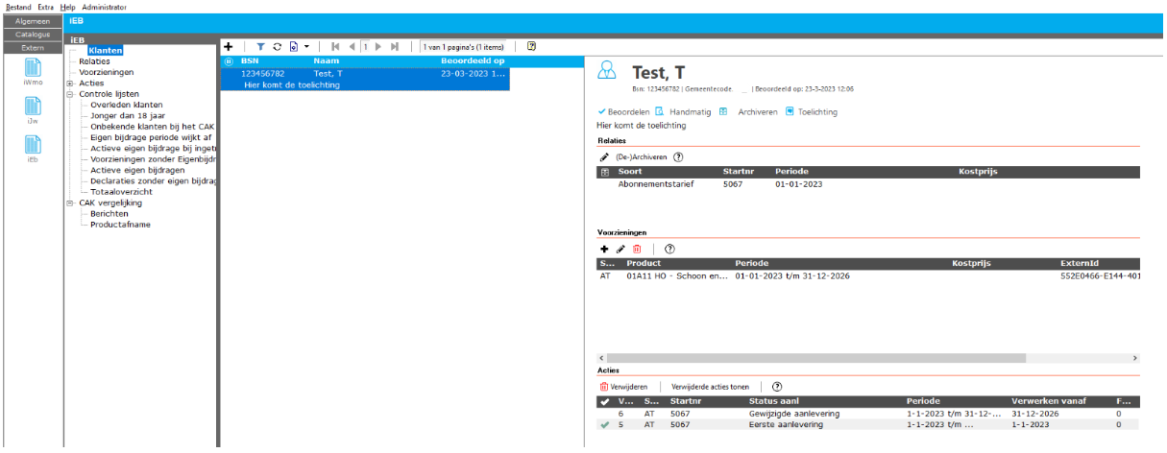Click the red delete icon under Voorzieningen
The height and width of the screenshot is (453, 1167).
click(637, 250)
